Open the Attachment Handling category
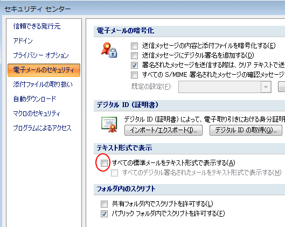 coord(43,84)
